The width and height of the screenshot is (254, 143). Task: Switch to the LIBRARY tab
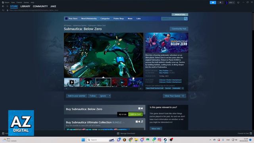(x=25, y=6)
